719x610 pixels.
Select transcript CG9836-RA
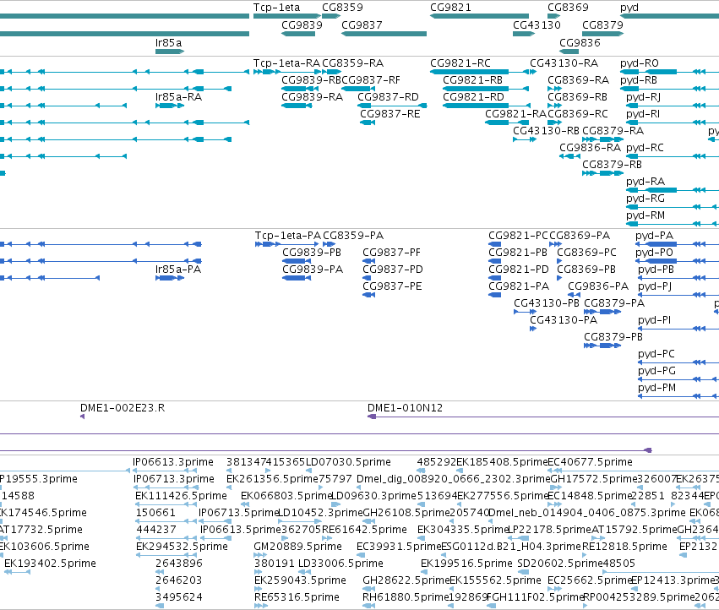coord(590,148)
